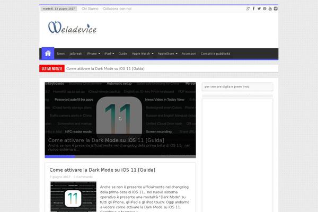Click the search field per cercare digita
The height and width of the screenshot is (212, 318).
pyautogui.click(x=237, y=86)
